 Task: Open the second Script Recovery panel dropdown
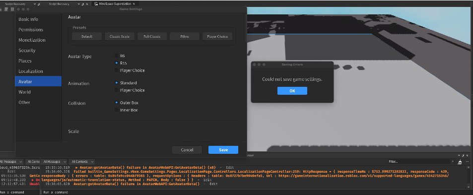79,4
